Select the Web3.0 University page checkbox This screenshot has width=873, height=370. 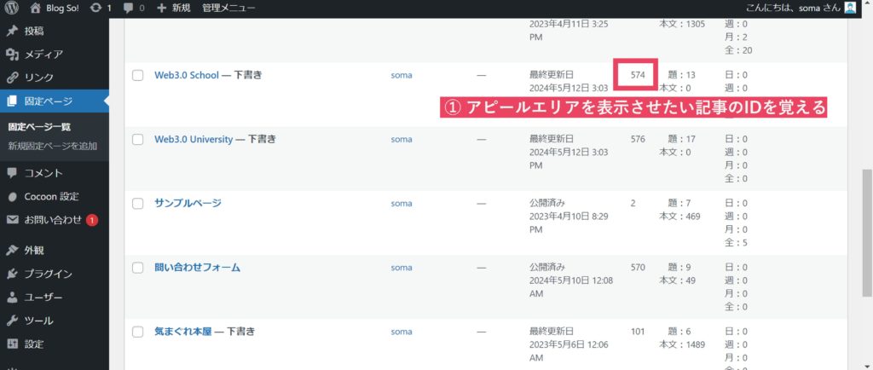[138, 139]
